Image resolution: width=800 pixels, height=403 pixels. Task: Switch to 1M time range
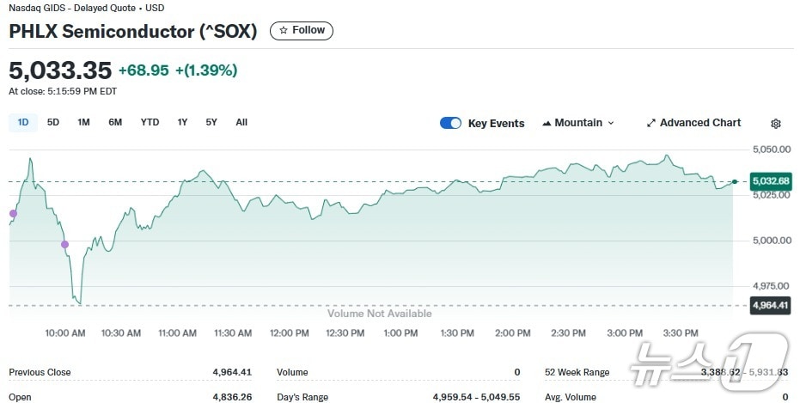83,122
